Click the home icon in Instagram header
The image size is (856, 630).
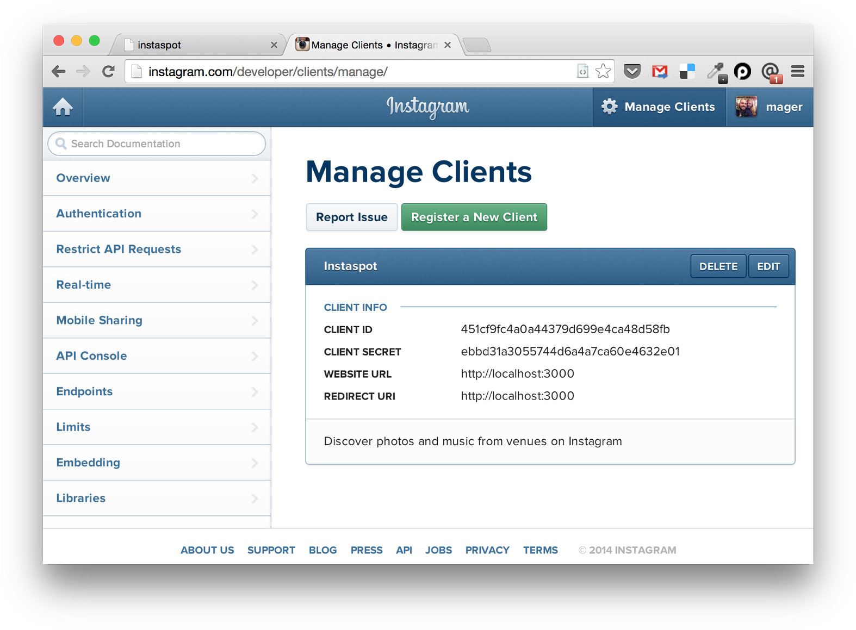63,107
